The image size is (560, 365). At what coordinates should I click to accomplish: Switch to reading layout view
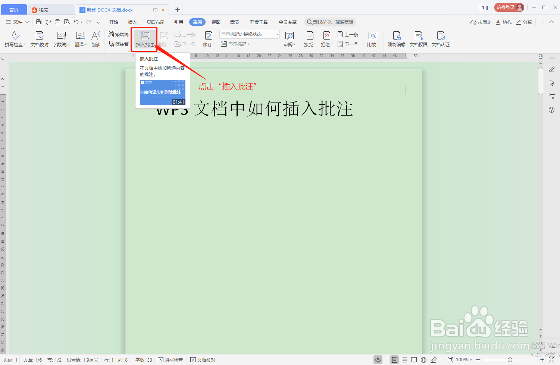[x=414, y=360]
